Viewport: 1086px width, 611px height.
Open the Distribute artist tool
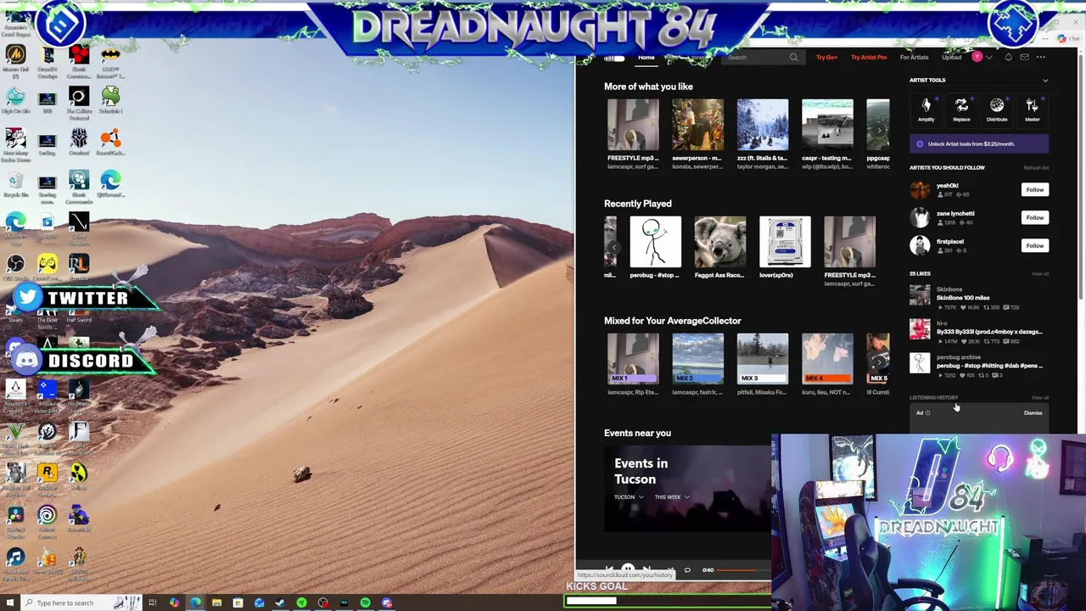point(997,109)
